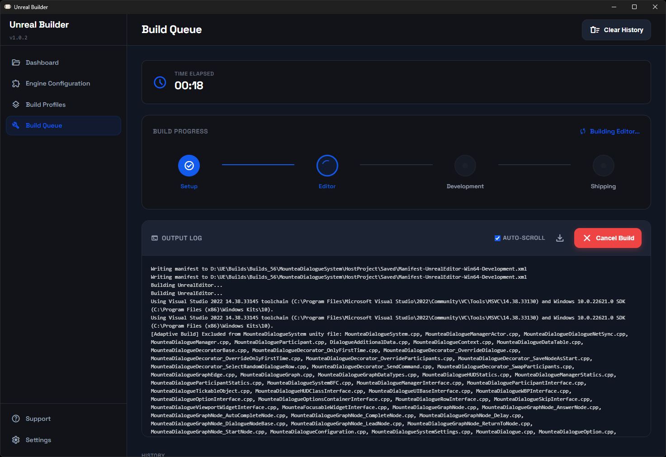The width and height of the screenshot is (666, 457).
Task: Click the Clear History button
Action: coord(616,30)
